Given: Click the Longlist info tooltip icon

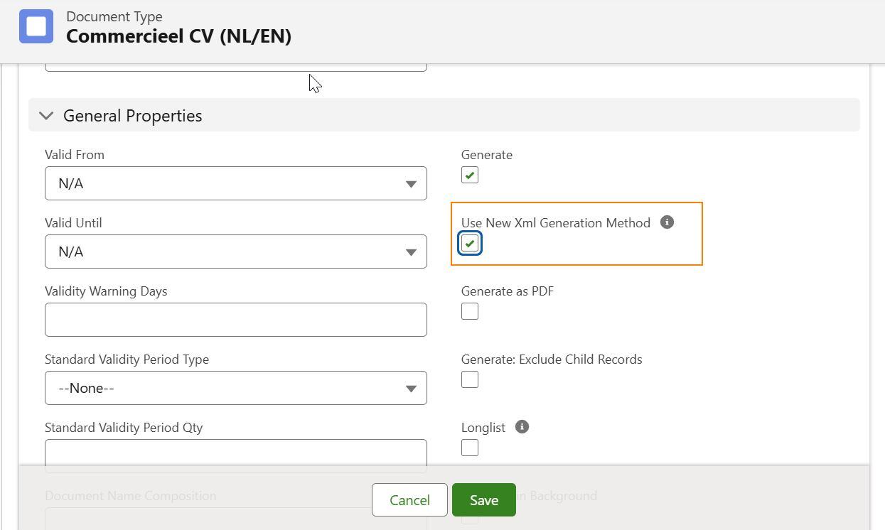Looking at the screenshot, I should 522,427.
